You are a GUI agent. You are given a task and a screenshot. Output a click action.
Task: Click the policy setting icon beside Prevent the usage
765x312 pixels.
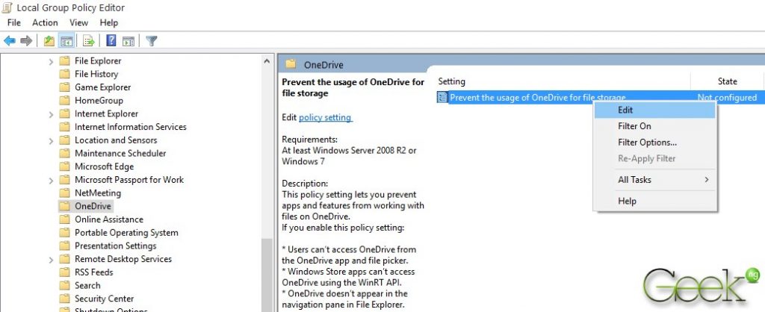[x=442, y=98]
